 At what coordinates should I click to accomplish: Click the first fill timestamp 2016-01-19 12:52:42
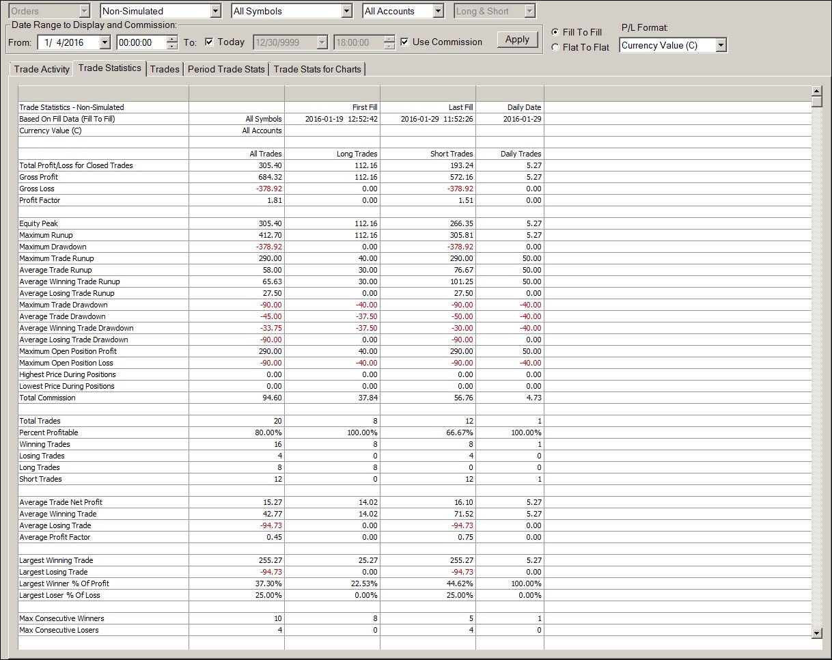pos(341,119)
